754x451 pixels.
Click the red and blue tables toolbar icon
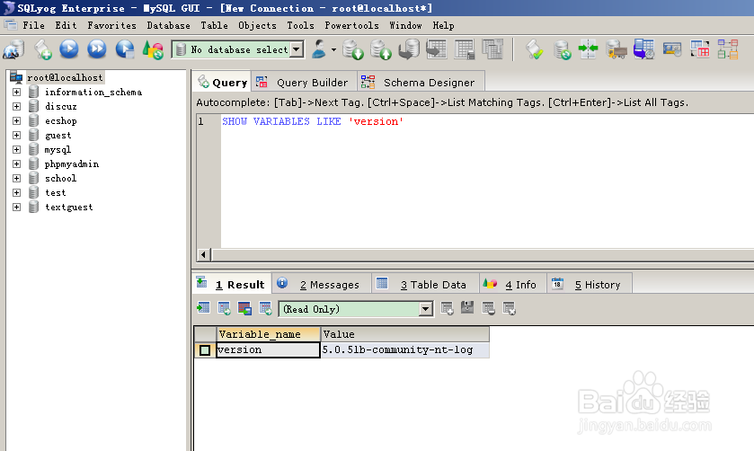[x=700, y=49]
